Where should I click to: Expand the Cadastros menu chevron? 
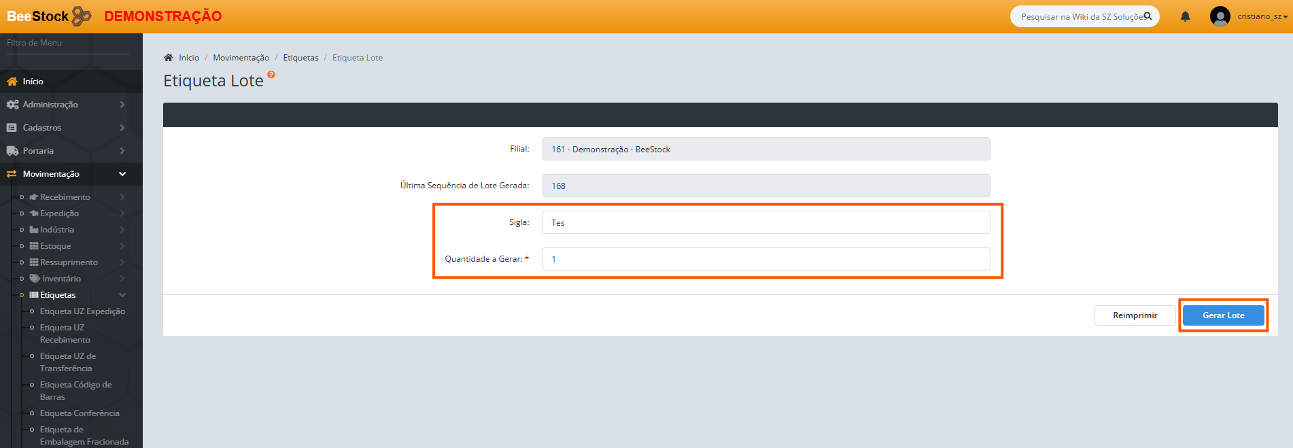pos(122,128)
